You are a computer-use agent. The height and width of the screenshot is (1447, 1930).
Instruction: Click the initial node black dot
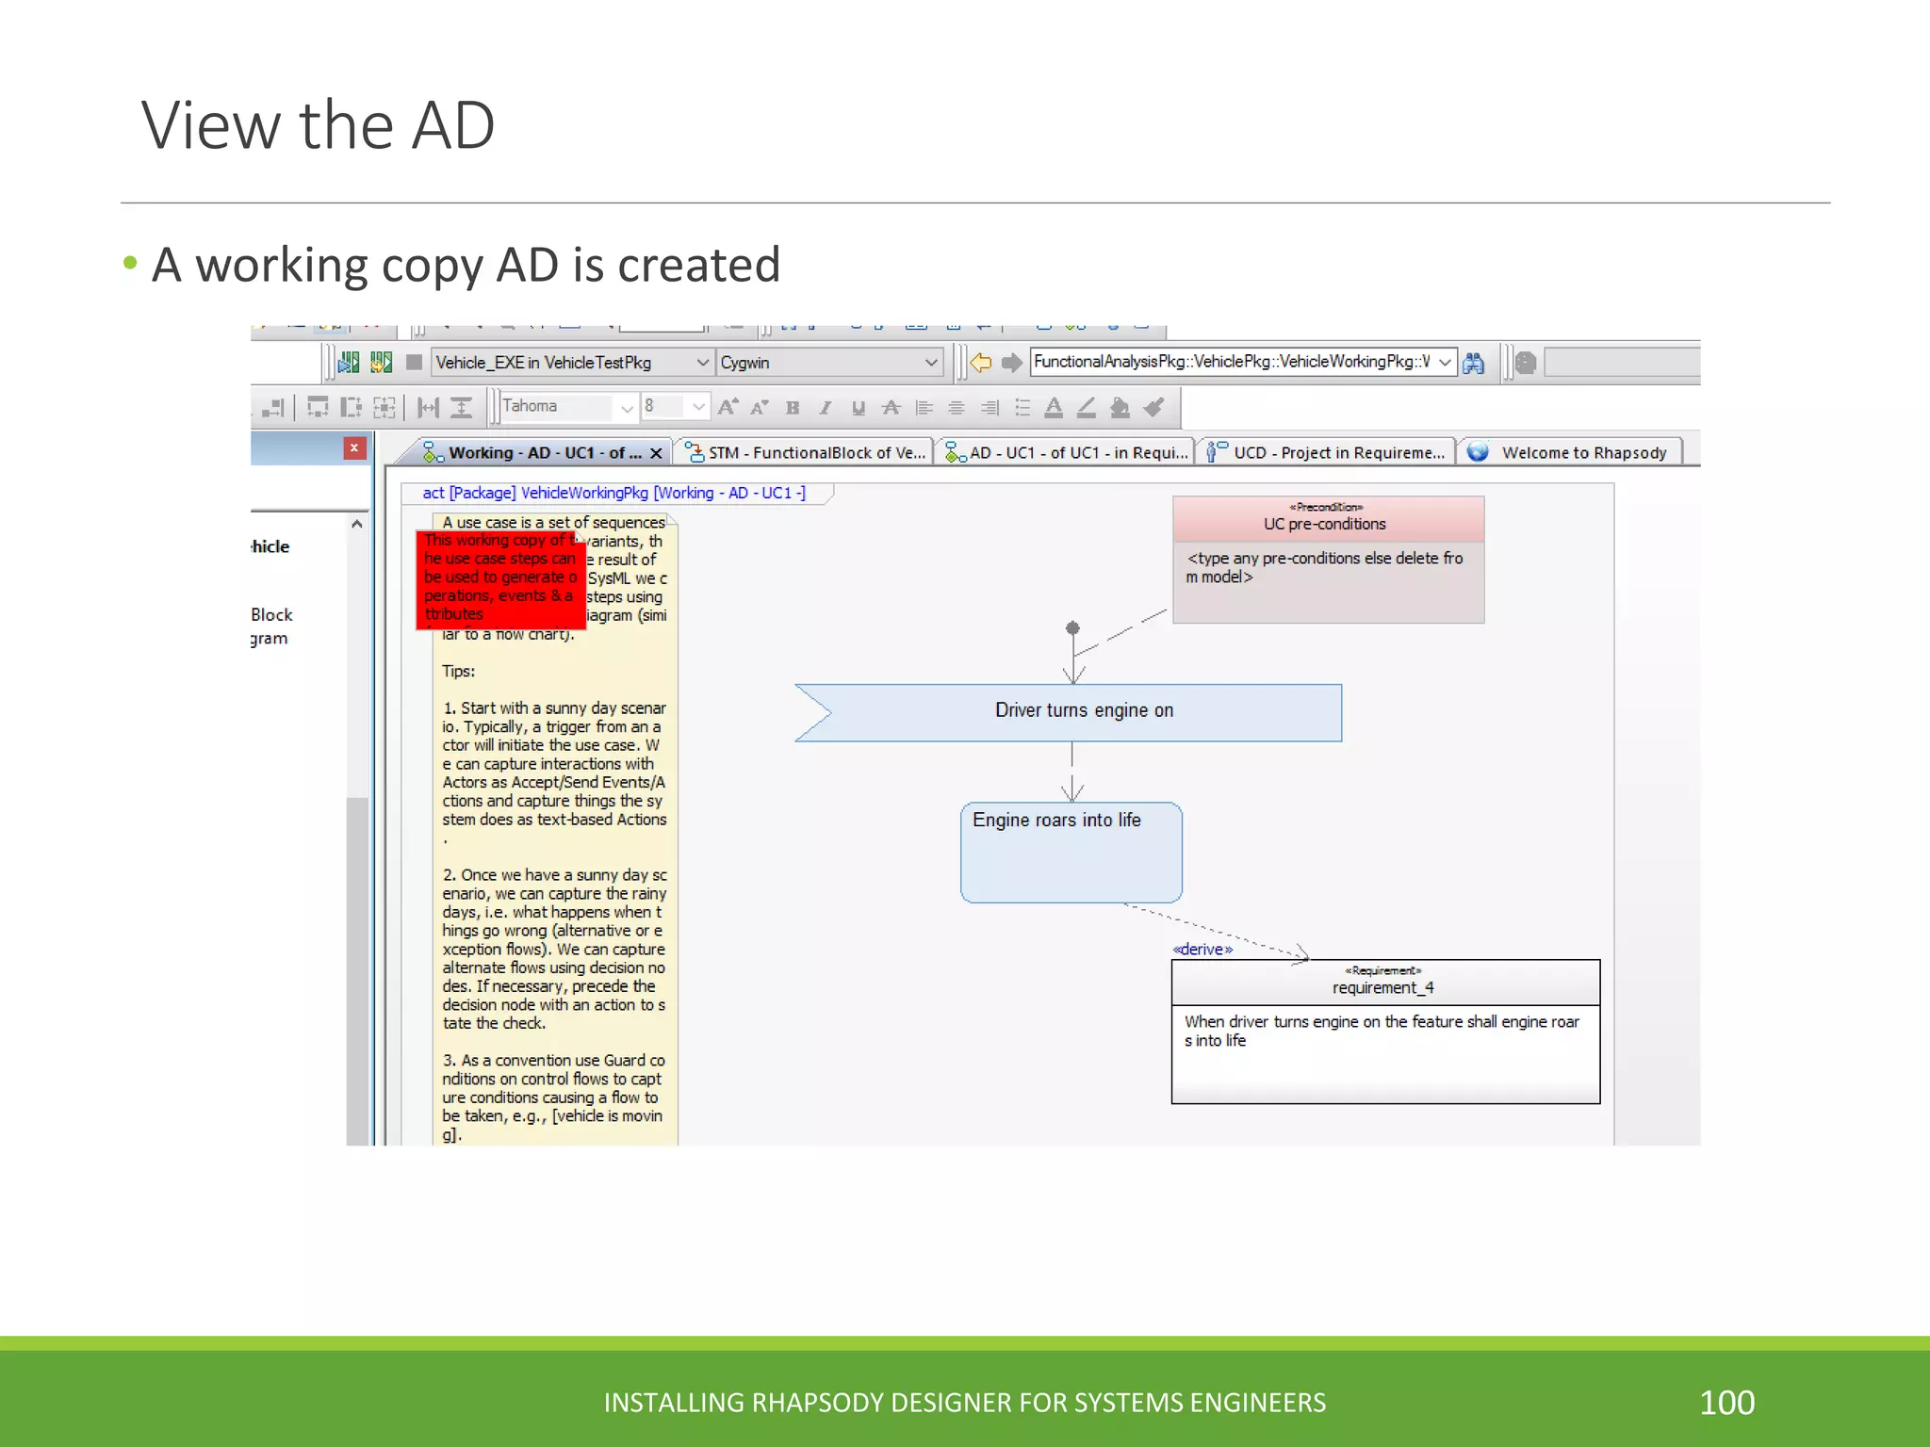1072,627
